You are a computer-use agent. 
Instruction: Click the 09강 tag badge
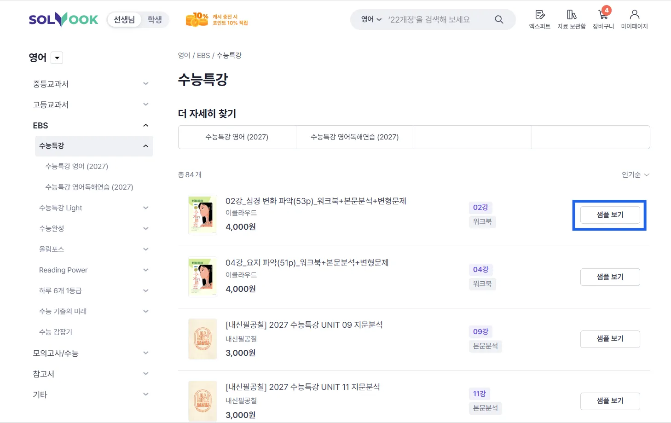tap(480, 331)
